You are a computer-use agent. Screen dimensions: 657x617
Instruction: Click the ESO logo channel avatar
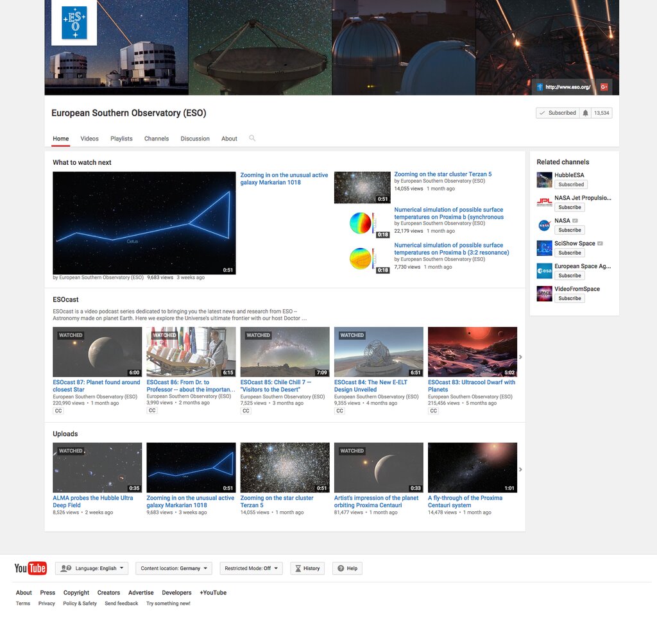tap(74, 22)
